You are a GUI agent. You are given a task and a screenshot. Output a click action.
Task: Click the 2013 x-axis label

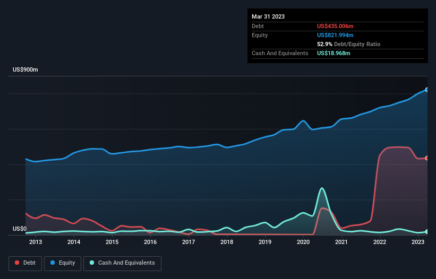point(36,242)
